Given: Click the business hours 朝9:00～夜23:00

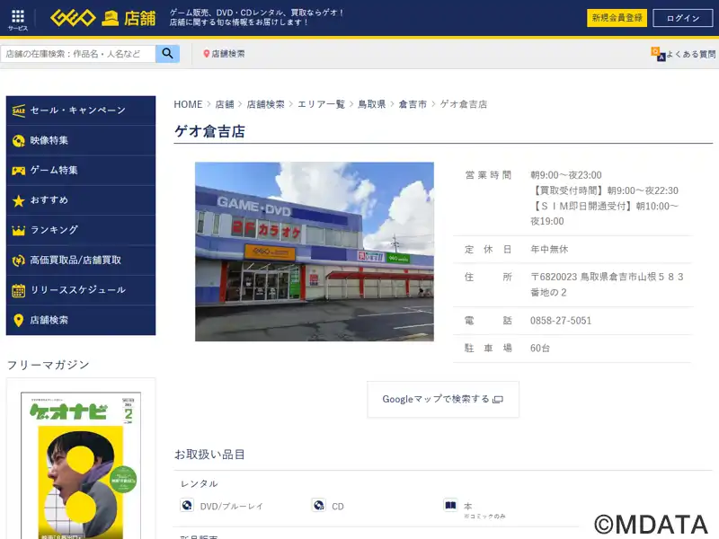Looking at the screenshot, I should [x=566, y=175].
